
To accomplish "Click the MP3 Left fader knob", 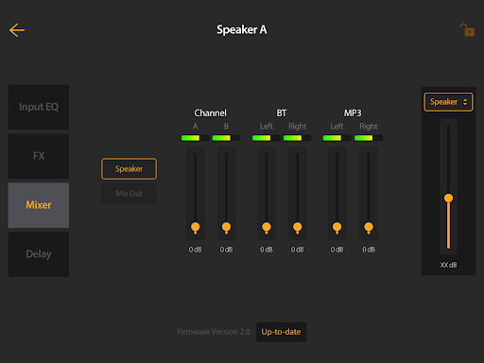I will click(337, 228).
